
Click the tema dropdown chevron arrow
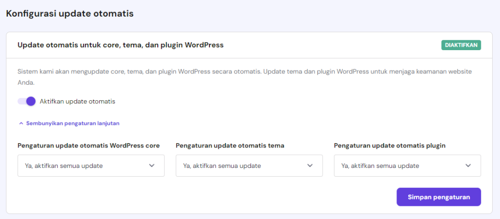pos(310,165)
